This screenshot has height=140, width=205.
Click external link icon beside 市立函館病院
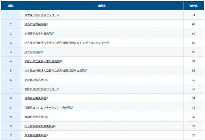(x=42, y=52)
